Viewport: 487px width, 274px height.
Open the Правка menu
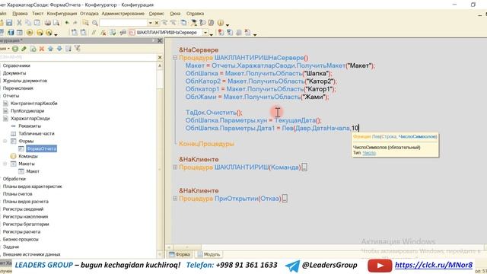20,14
